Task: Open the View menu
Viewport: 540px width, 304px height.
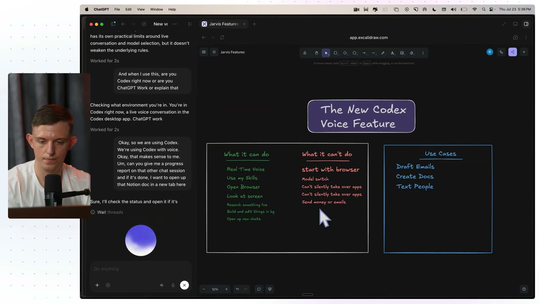Action: tap(141, 9)
